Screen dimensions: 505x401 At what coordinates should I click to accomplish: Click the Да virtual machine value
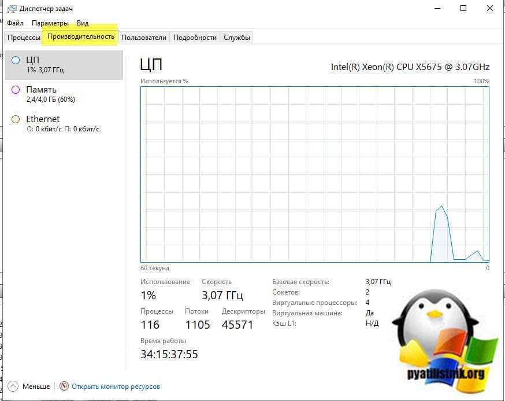(370, 313)
